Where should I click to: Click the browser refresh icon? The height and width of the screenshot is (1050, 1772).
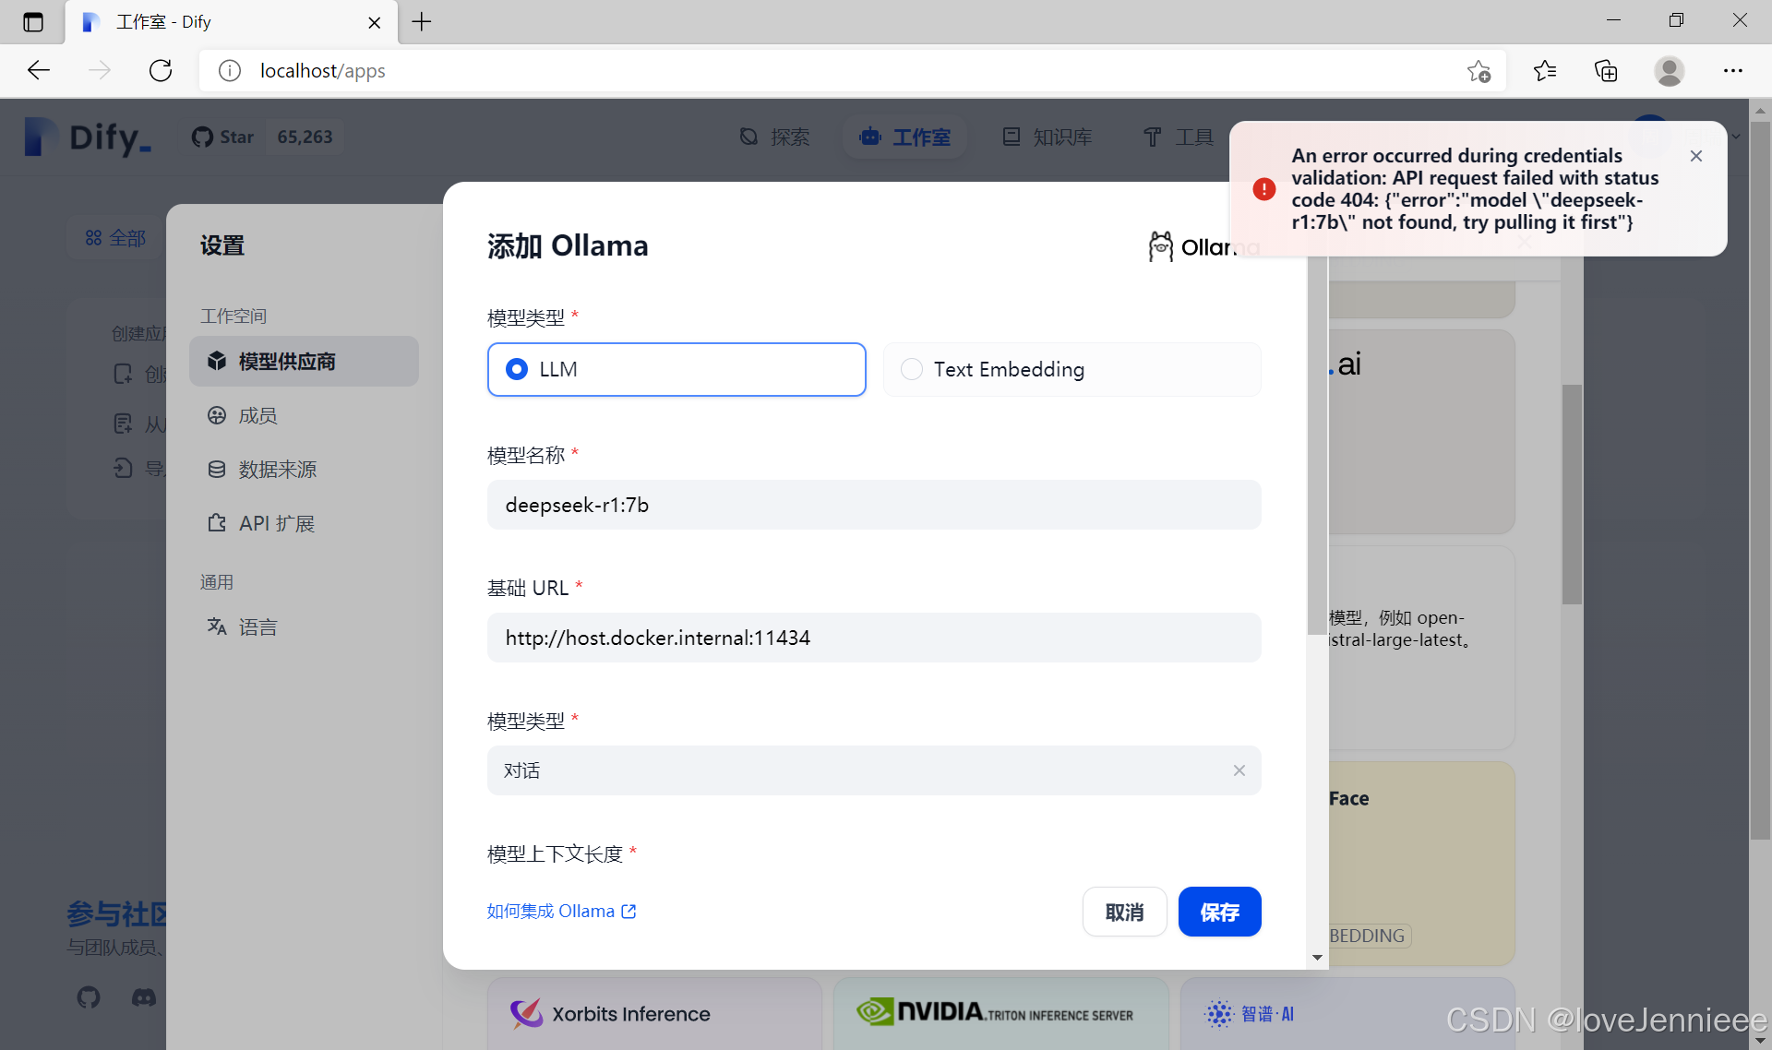click(161, 70)
